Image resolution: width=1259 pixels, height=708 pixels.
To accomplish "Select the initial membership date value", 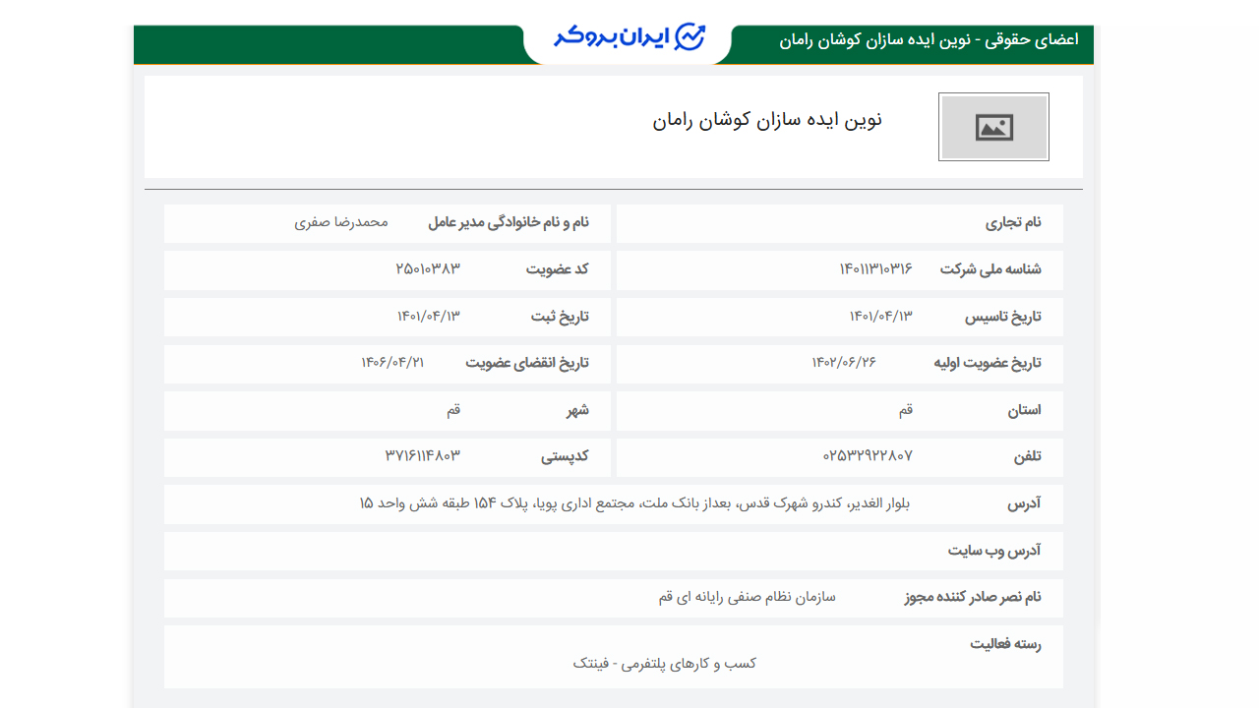I will pyautogui.click(x=844, y=363).
